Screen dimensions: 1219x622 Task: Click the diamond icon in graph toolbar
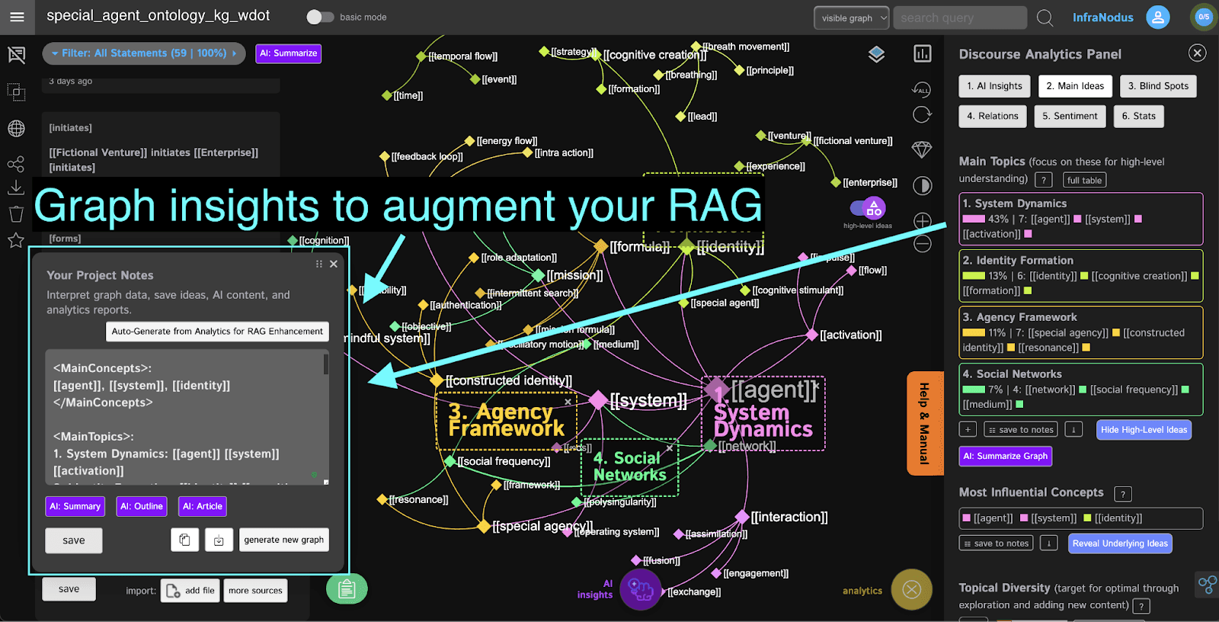click(x=922, y=149)
